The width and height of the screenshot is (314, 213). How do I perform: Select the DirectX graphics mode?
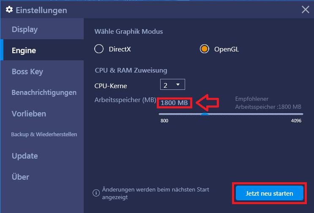point(99,49)
